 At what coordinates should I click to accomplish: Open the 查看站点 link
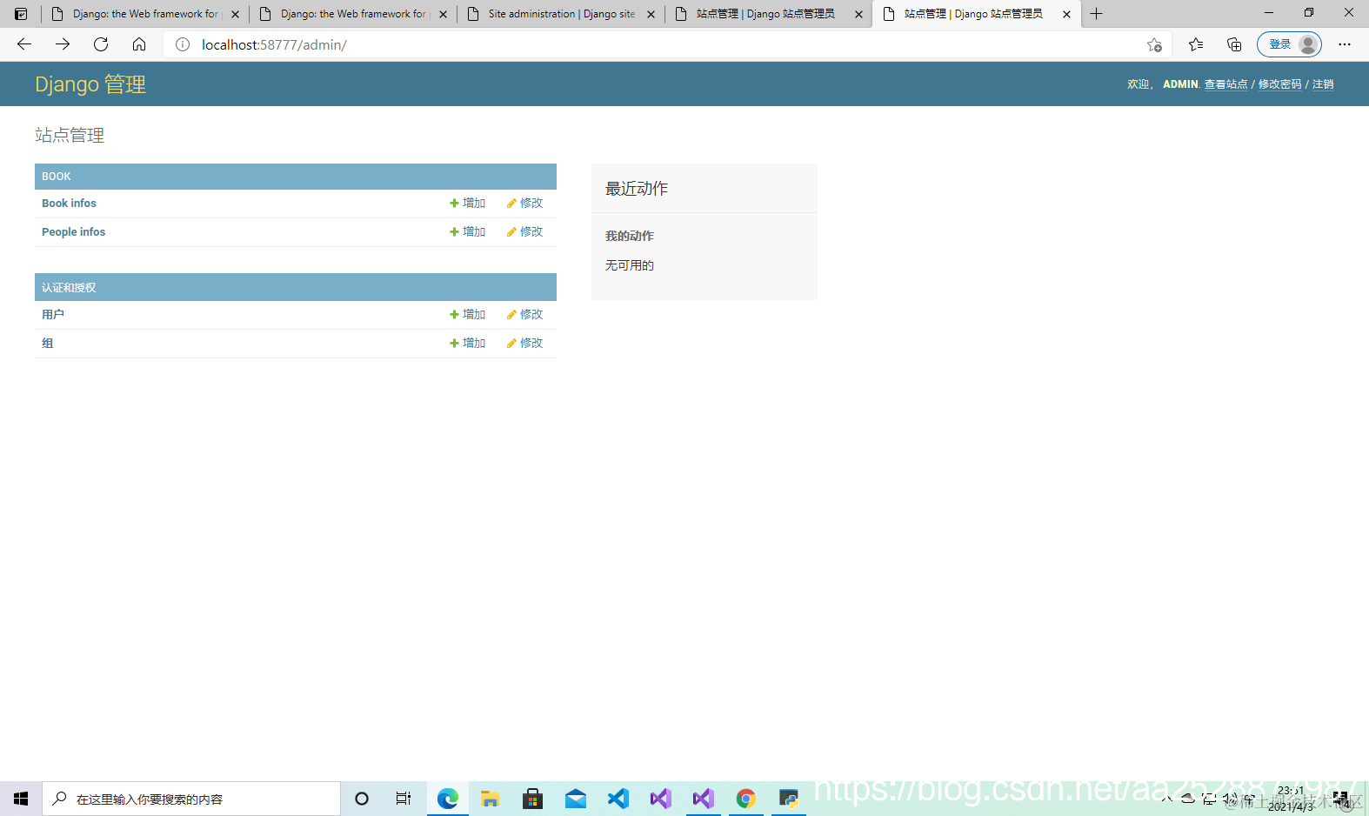pos(1225,84)
